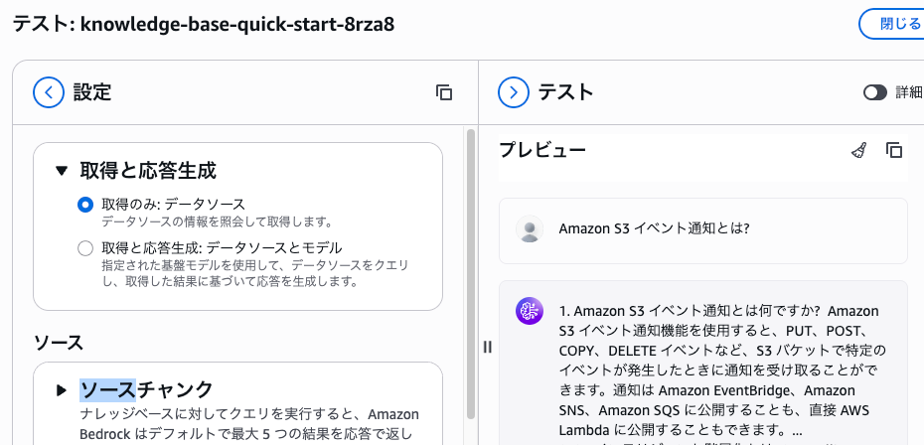Click the Amazon S3 イベント通知とは? query message
Viewport: 924px width, 445px height.
point(654,228)
